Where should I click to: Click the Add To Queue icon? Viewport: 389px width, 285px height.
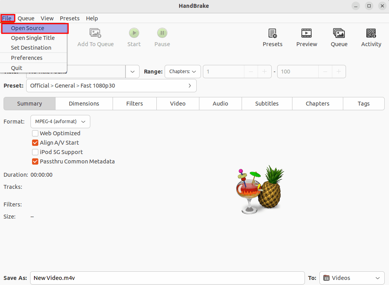tap(95, 33)
